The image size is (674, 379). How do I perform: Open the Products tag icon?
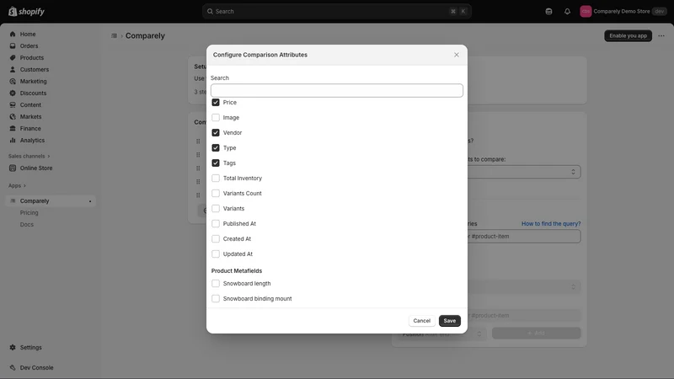pyautogui.click(x=13, y=57)
